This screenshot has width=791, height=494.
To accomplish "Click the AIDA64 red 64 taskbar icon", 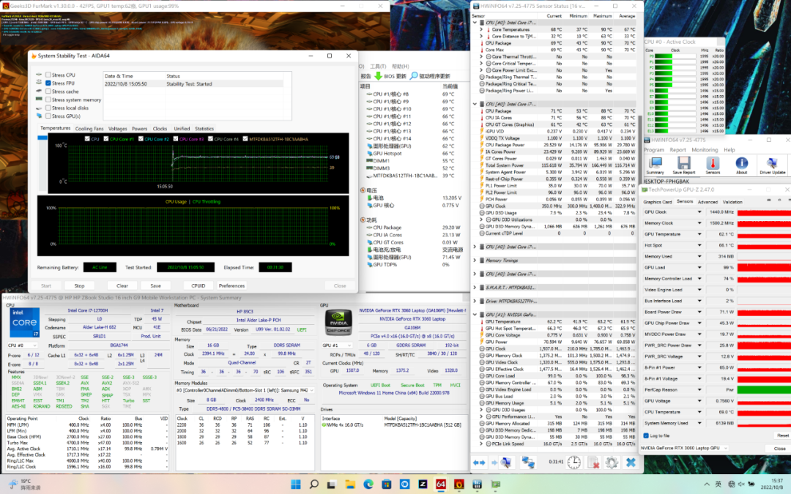I will (x=440, y=484).
